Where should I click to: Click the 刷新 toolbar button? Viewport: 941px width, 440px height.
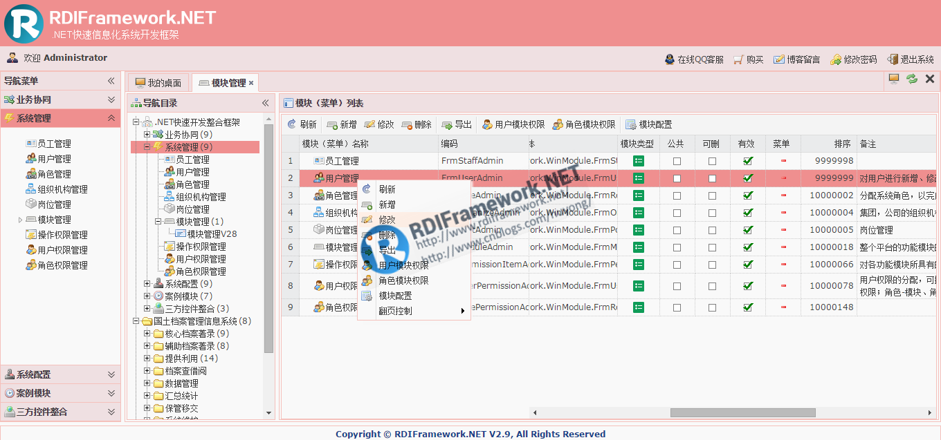[302, 124]
